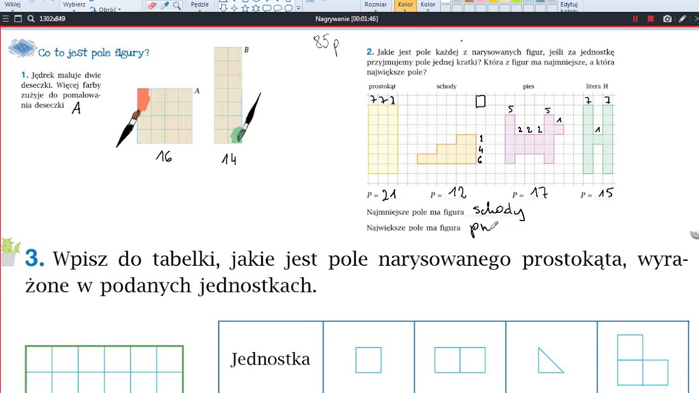This screenshot has height=393, width=699.
Task: Choose the rounded rectangle callout shape
Action: click(267, 8)
